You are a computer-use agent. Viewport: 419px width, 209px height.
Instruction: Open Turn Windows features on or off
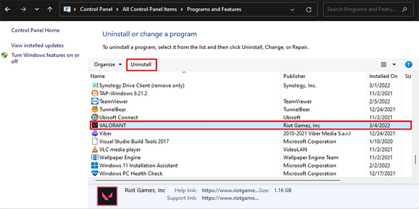pos(45,58)
